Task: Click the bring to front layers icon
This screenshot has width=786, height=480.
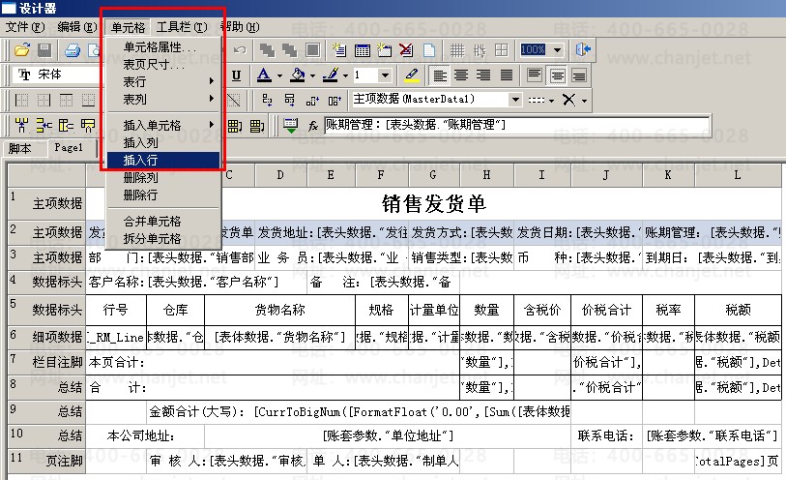Action: click(x=267, y=50)
